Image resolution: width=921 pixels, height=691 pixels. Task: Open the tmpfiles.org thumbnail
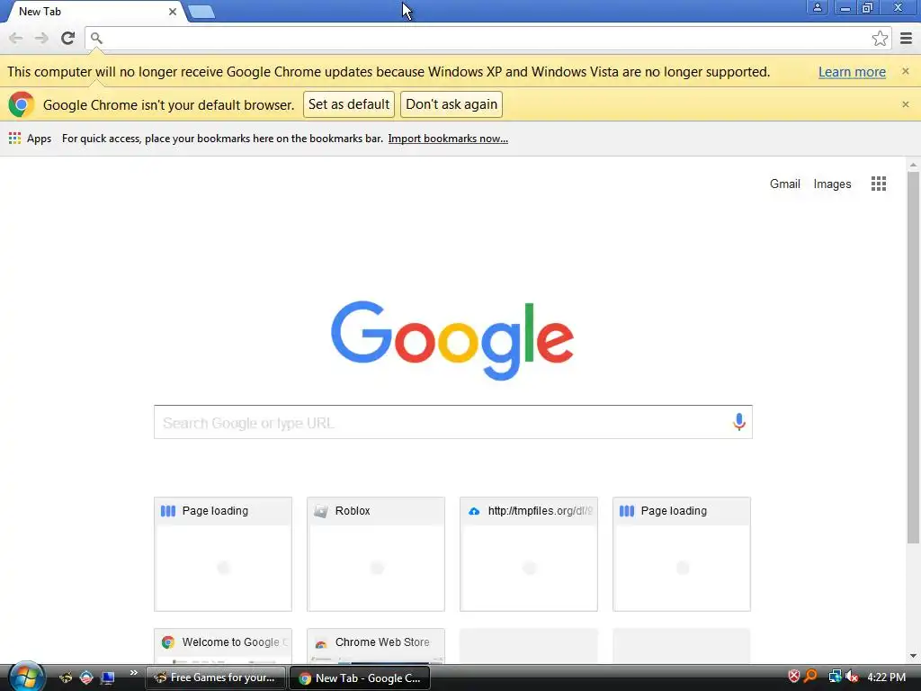pos(529,554)
